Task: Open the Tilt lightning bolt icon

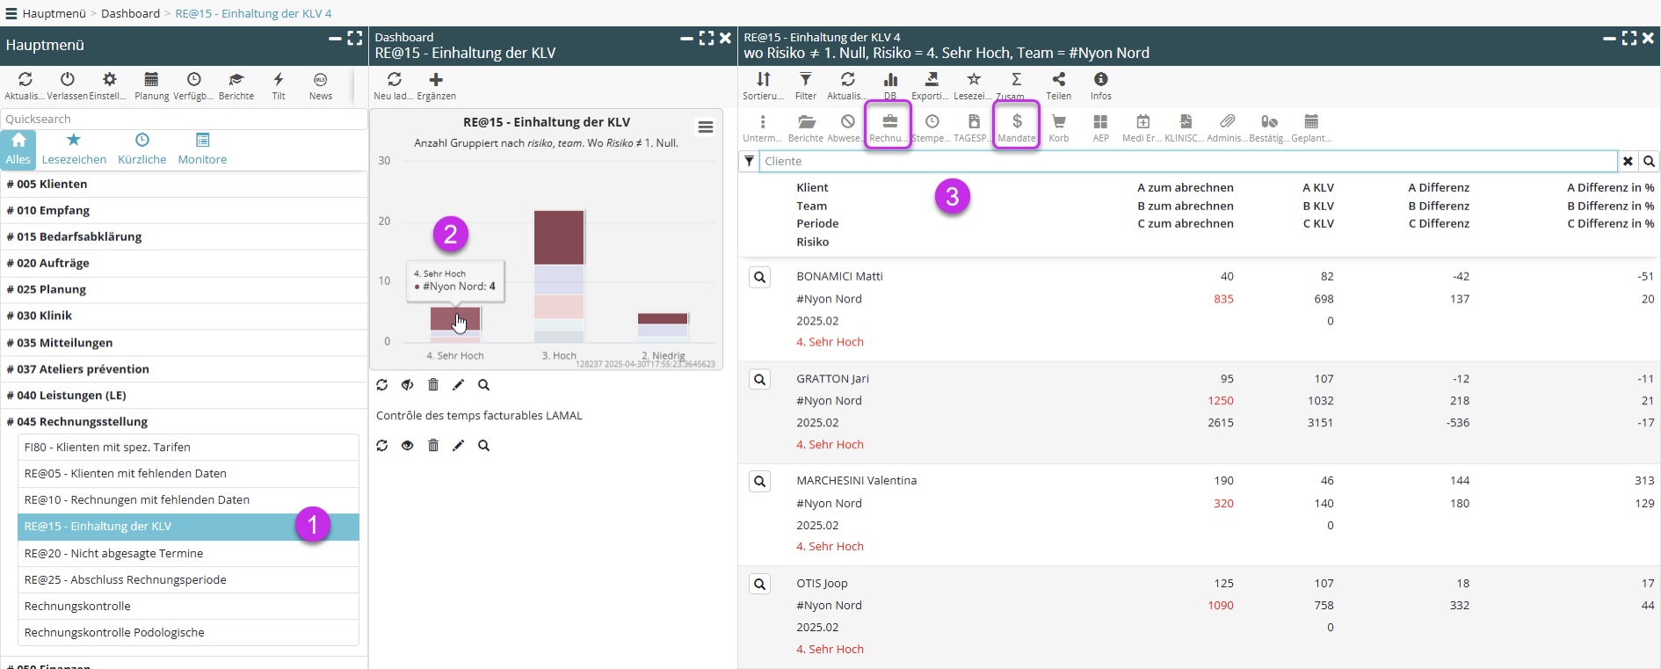Action: coord(279,82)
